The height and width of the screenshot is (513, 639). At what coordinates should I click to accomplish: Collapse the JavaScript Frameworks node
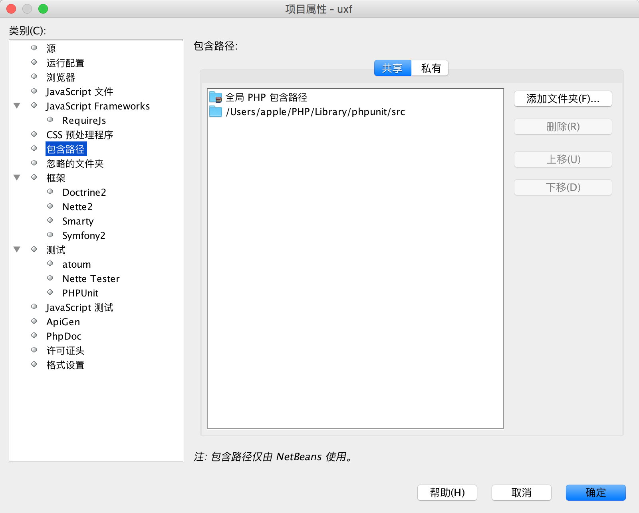pos(17,106)
